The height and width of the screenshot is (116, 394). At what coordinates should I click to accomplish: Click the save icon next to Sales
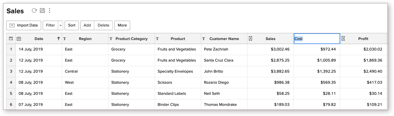pyautogui.click(x=42, y=11)
